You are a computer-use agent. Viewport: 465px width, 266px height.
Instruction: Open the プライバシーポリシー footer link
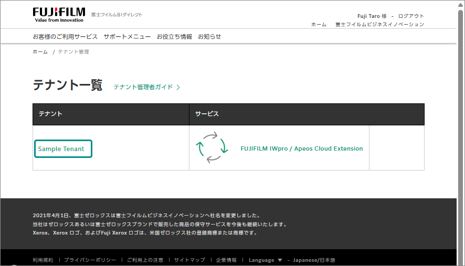(90, 260)
